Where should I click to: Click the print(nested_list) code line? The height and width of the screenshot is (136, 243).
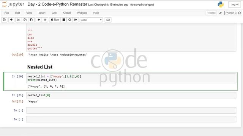pyautogui.click(x=42, y=80)
